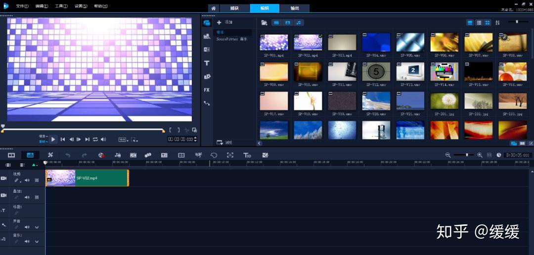Click the library thumbnail size slider
The image size is (534, 255).
(x=518, y=22)
